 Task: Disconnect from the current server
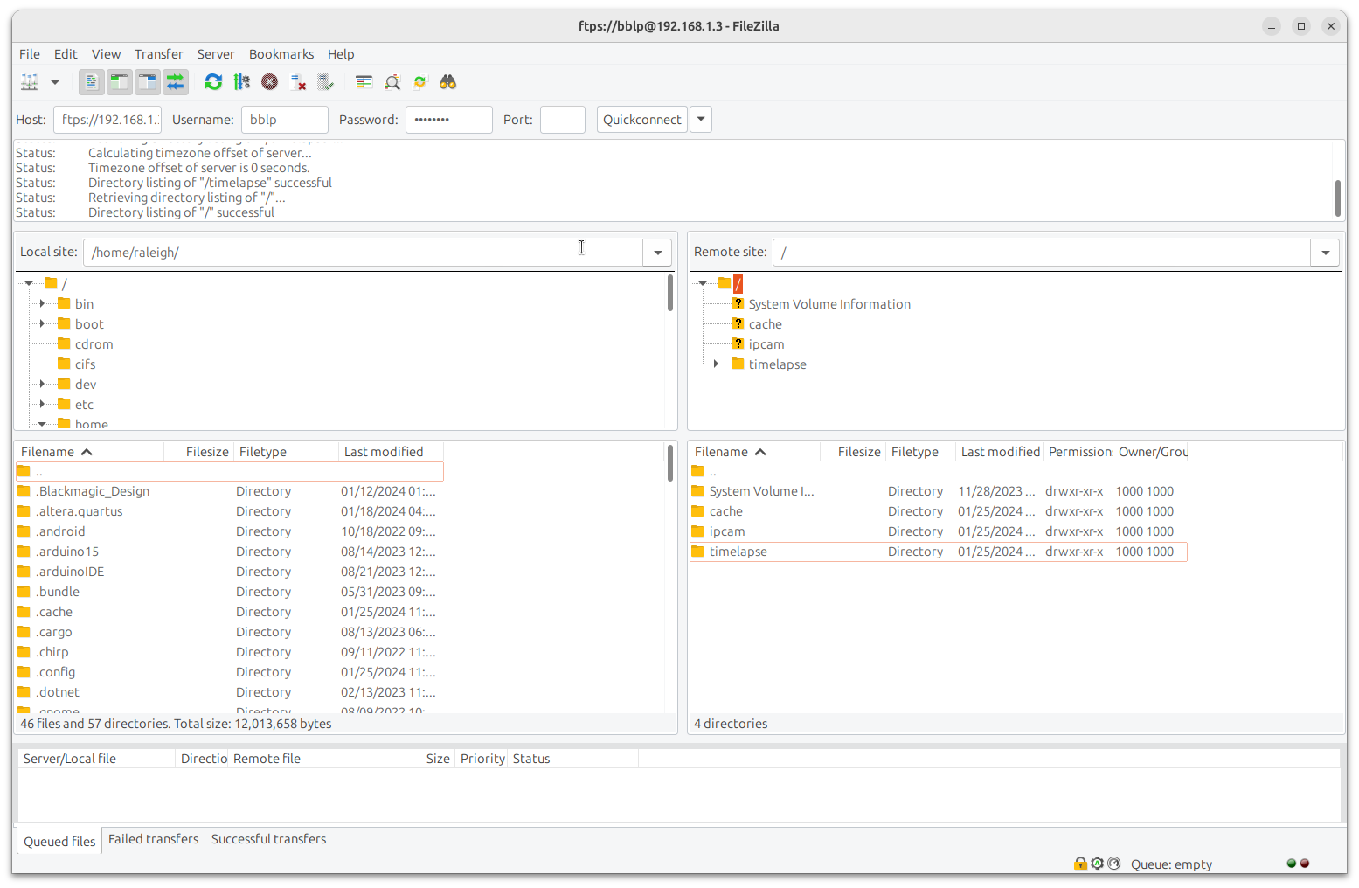298,81
